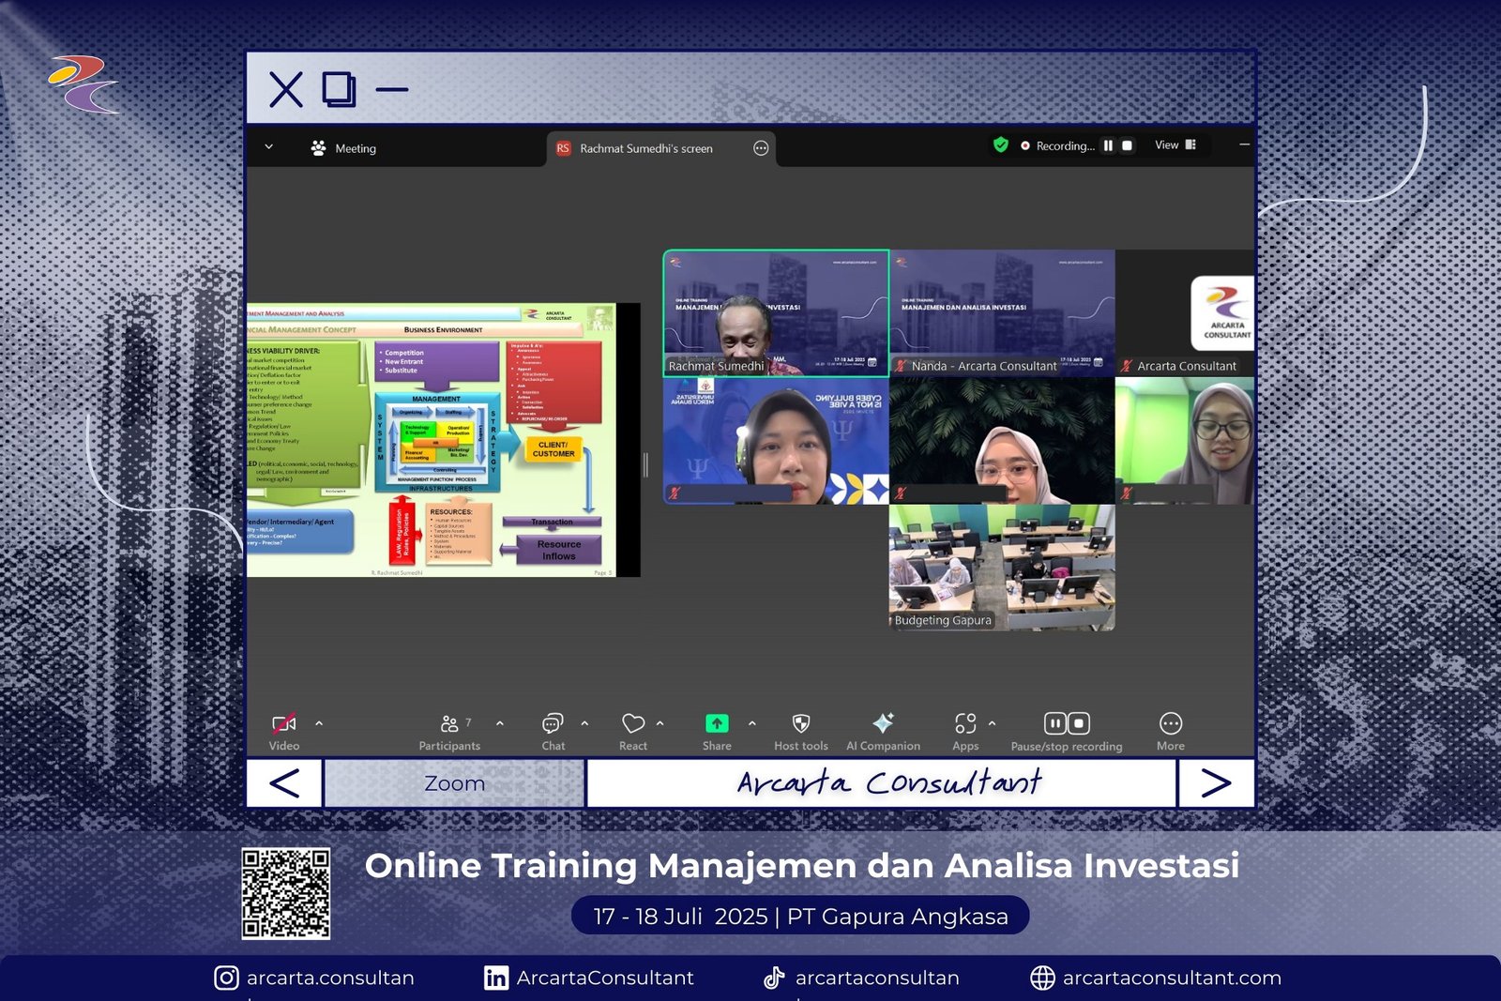Click the green Share screen button
Image resolution: width=1501 pixels, height=1001 pixels.
[717, 723]
